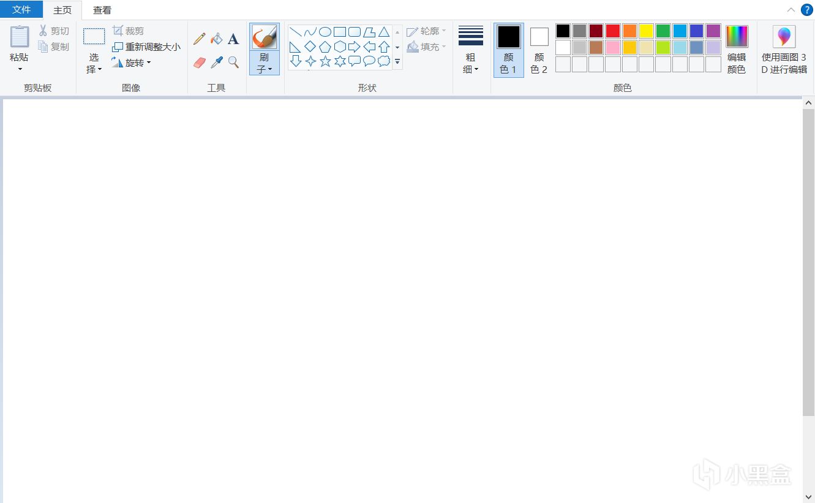Viewport: 815px width, 503px height.
Task: Click the vertical scrollbar up arrow
Action: coord(809,103)
